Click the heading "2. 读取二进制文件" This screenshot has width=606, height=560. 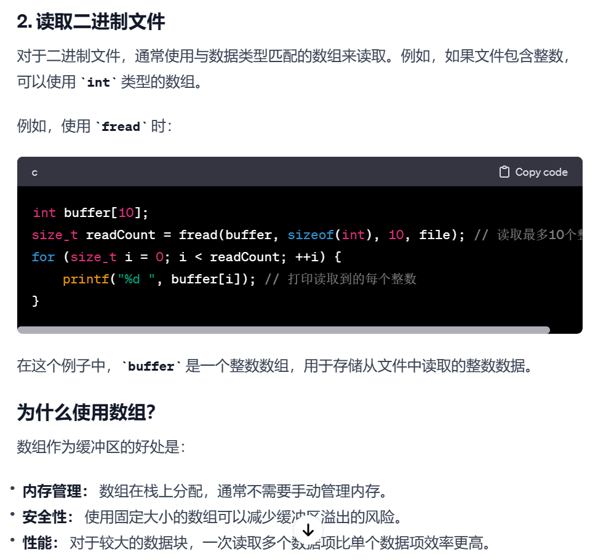[91, 22]
